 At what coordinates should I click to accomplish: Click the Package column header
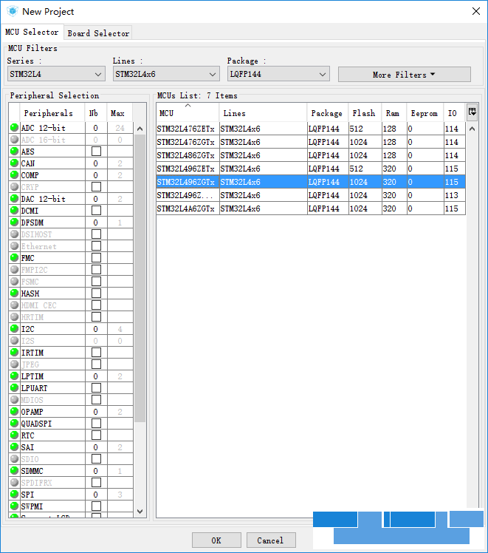328,113
